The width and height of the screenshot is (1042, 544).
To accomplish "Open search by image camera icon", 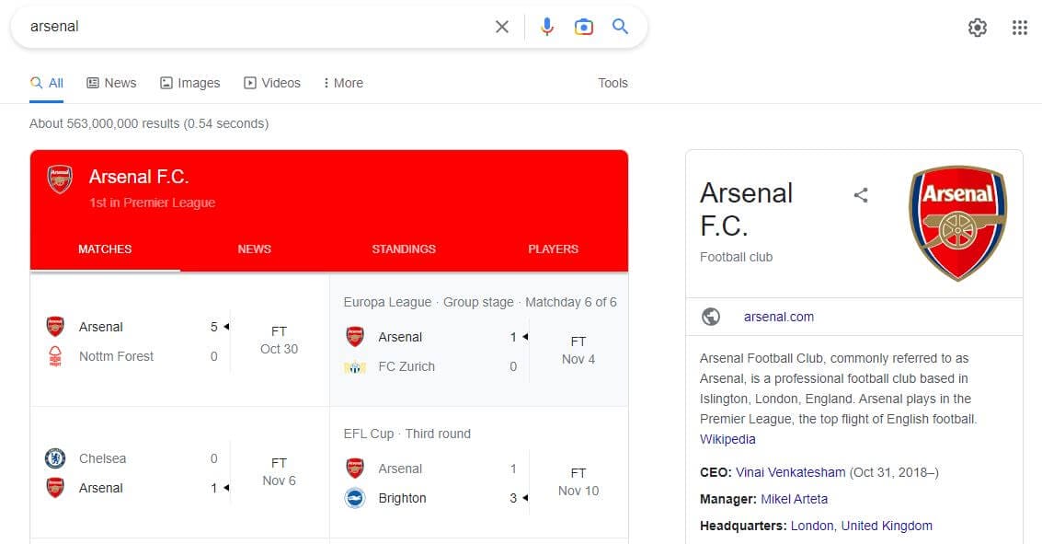I will tap(583, 27).
